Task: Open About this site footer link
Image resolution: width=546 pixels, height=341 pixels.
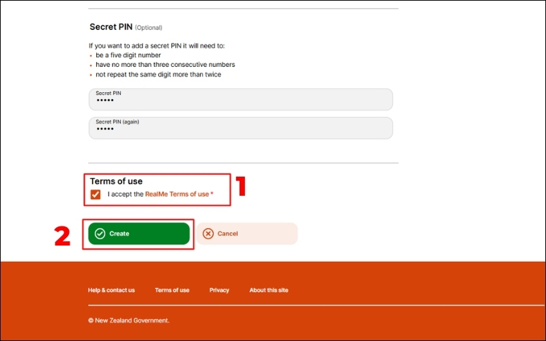Action: [x=269, y=290]
